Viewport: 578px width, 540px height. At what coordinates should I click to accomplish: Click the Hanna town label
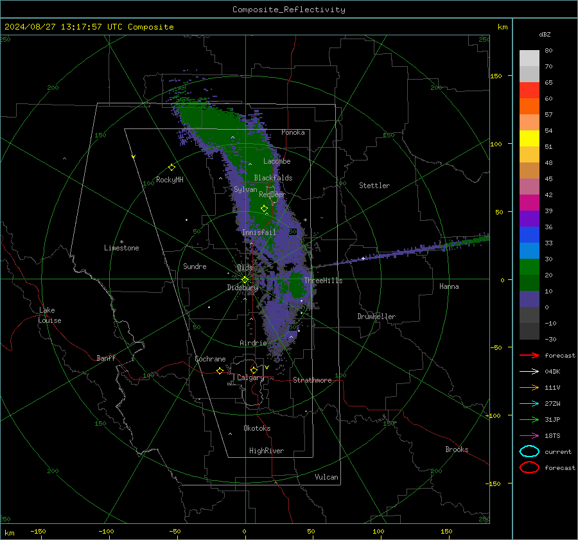(449, 286)
